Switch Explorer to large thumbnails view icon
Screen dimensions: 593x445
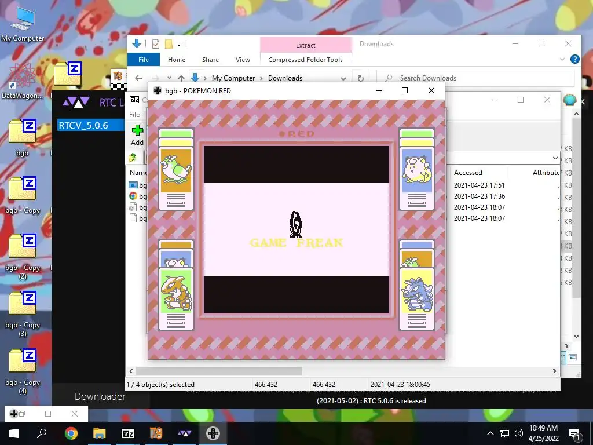pyautogui.click(x=573, y=358)
